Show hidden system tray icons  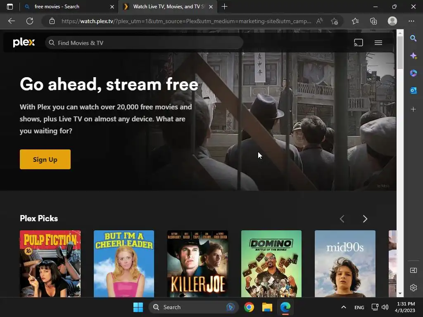click(x=343, y=307)
